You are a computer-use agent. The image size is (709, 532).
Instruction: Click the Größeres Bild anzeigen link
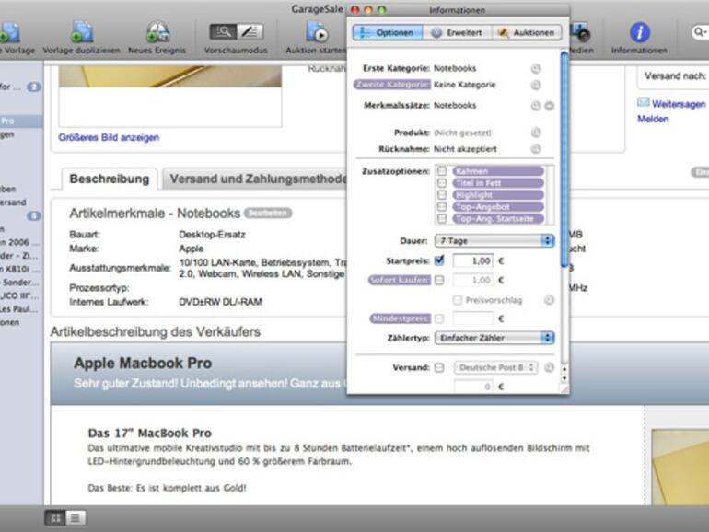109,137
